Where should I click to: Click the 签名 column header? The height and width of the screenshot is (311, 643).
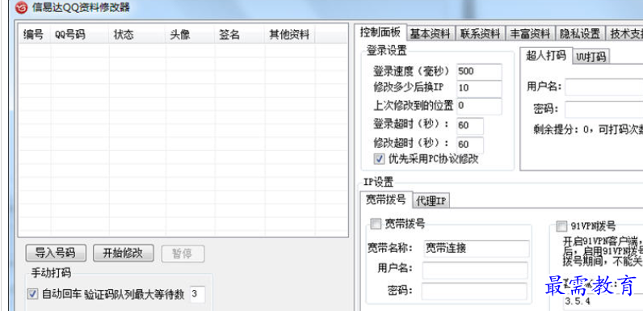pos(240,35)
